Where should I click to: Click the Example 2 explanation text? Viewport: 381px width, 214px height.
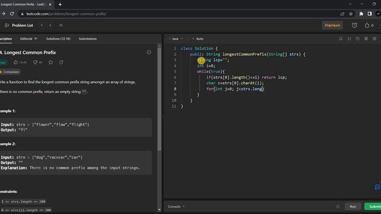click(70, 168)
